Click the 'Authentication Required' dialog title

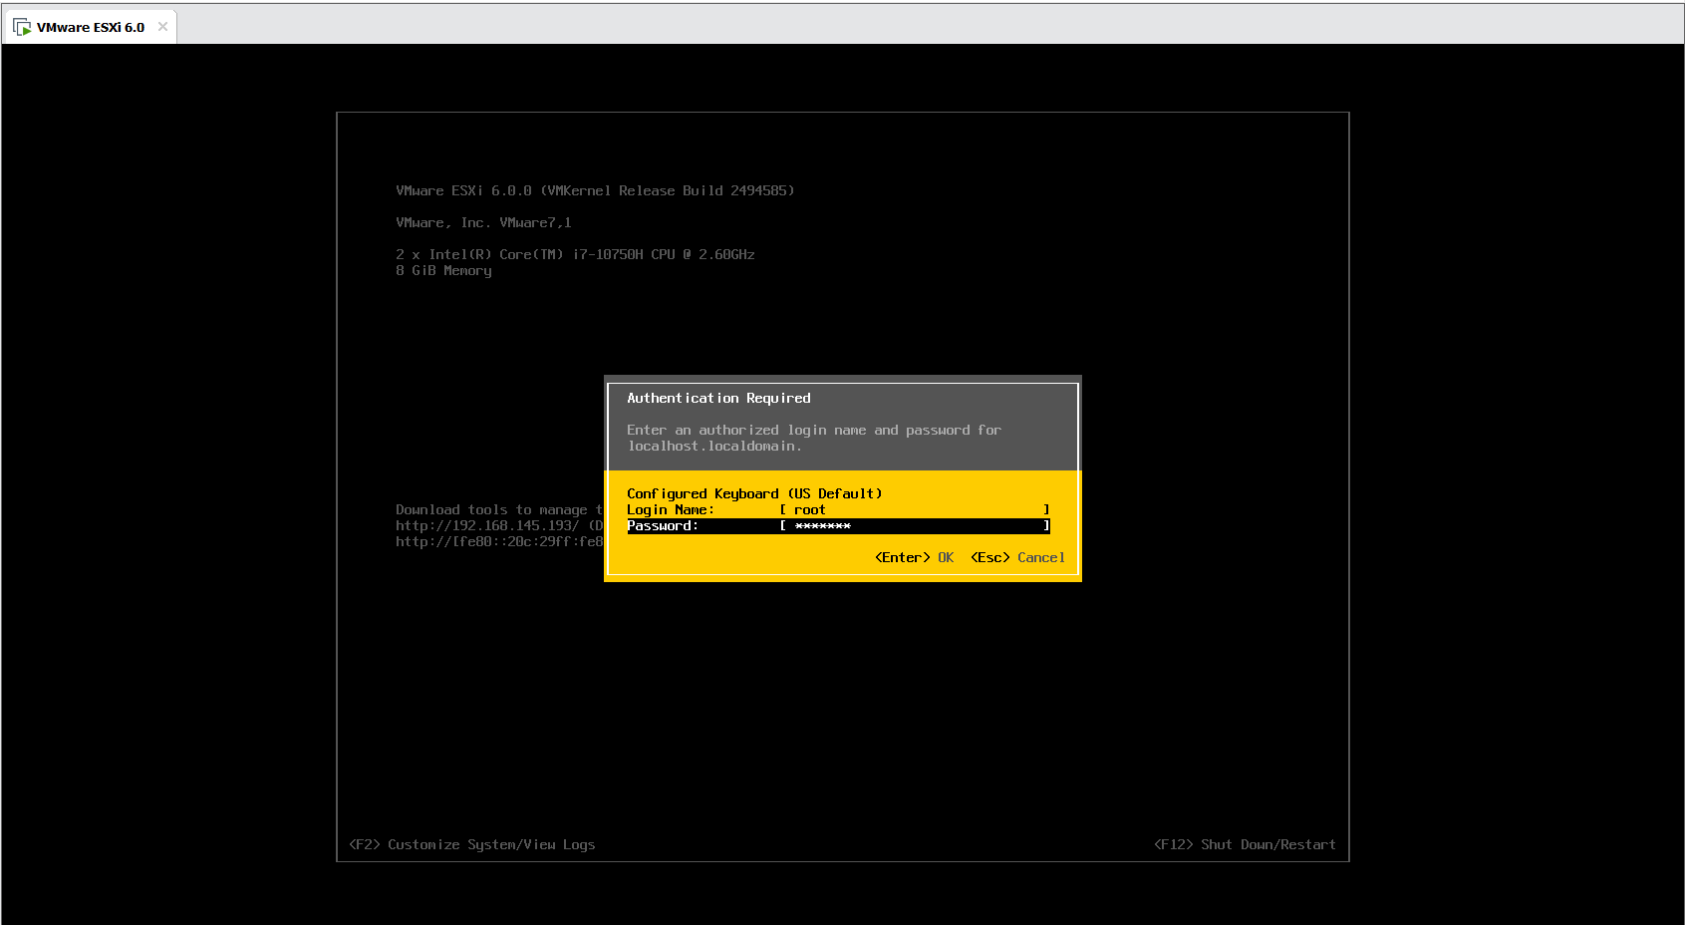click(x=718, y=398)
